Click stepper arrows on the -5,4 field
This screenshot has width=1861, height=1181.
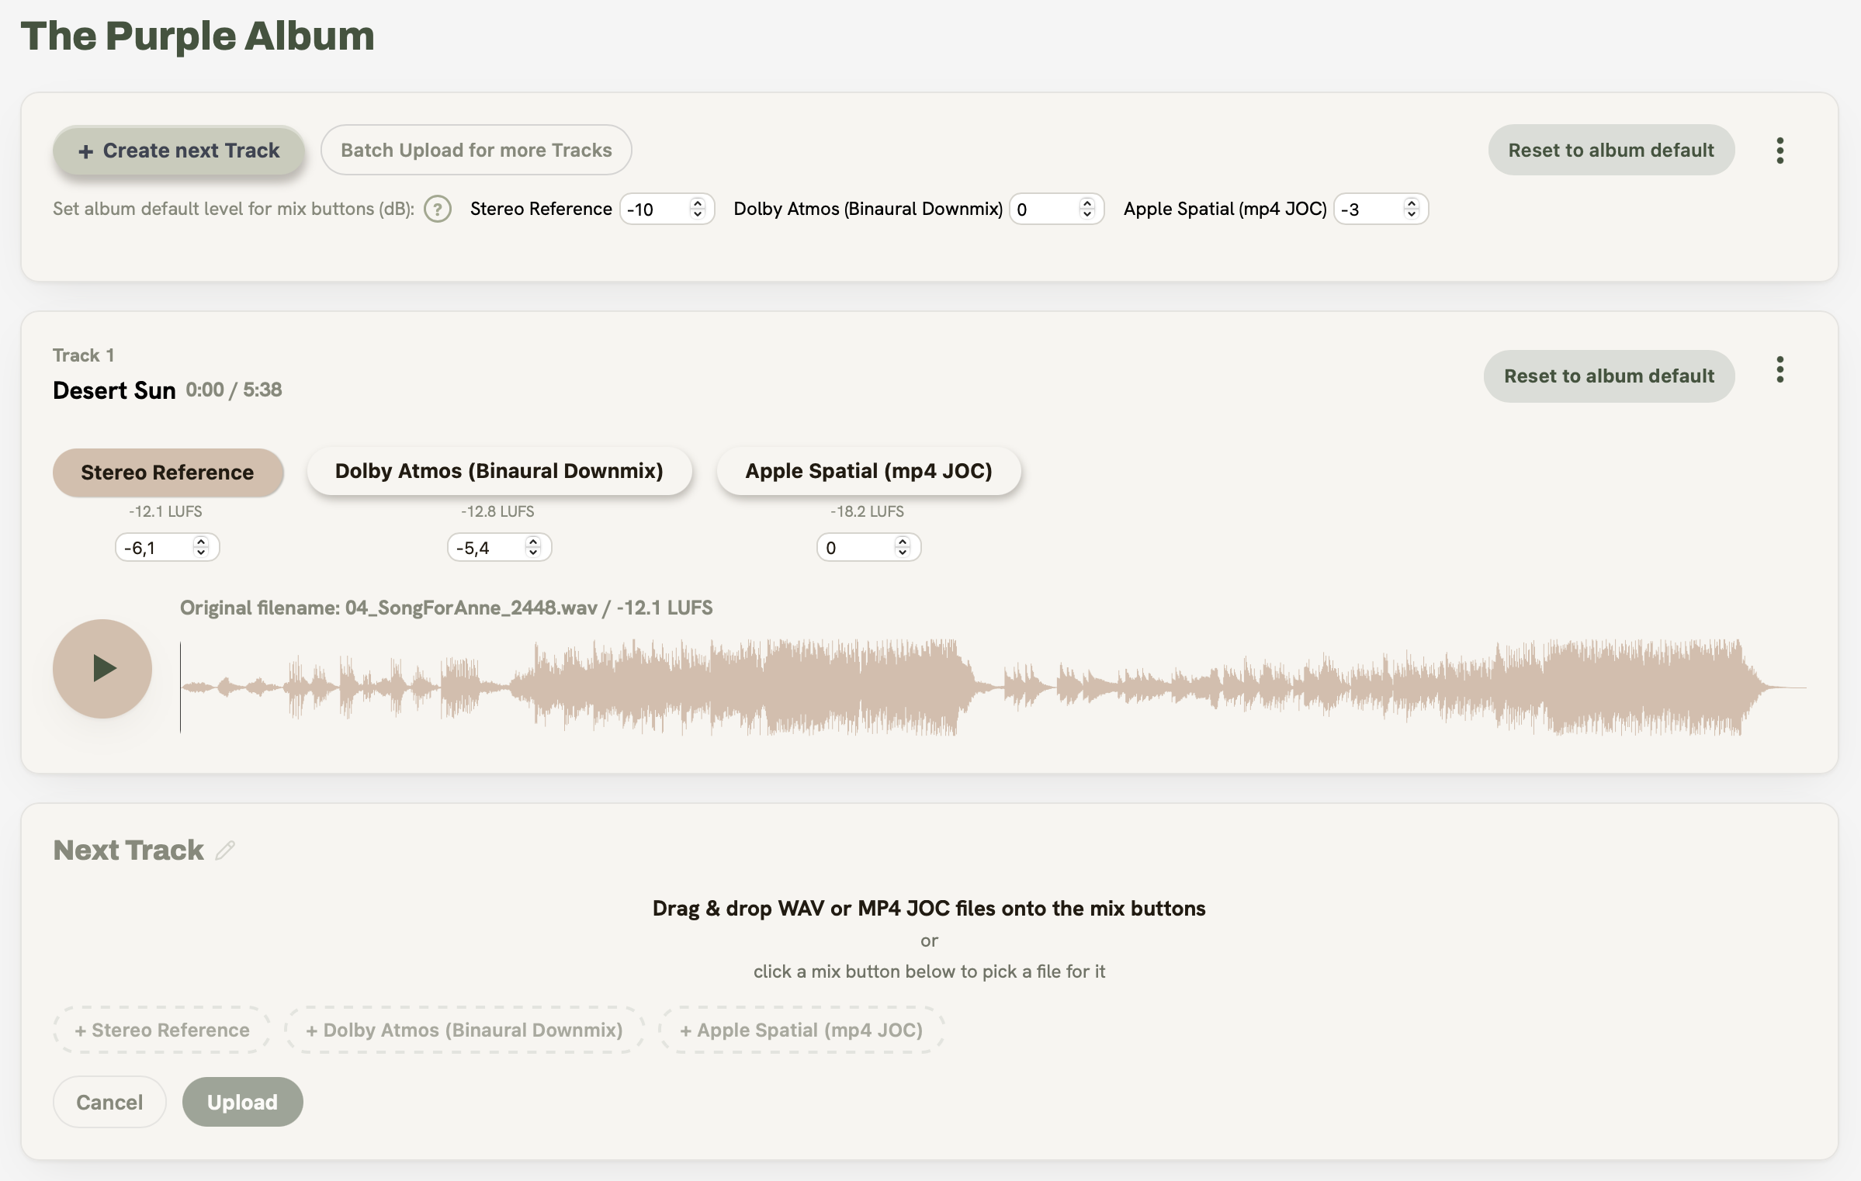click(x=533, y=547)
